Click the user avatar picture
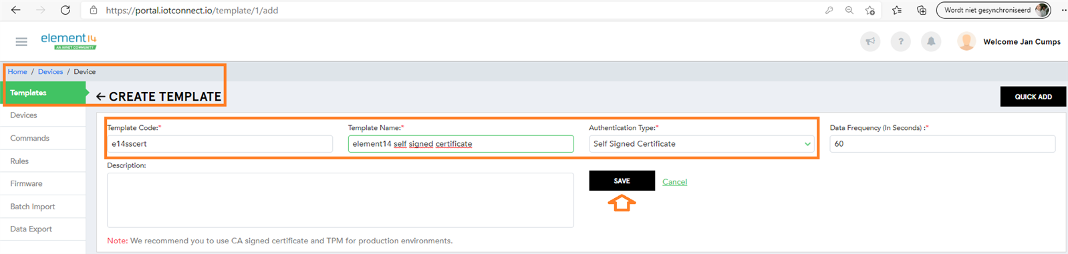Viewport: 1068px width, 254px height. click(x=966, y=41)
